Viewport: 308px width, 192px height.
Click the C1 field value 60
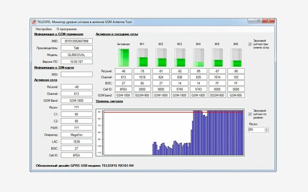(77, 114)
